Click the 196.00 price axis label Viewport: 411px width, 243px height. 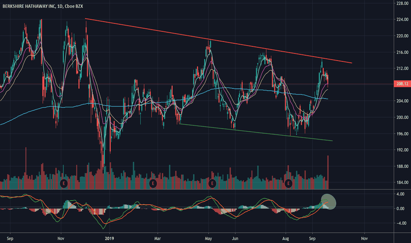(402, 134)
